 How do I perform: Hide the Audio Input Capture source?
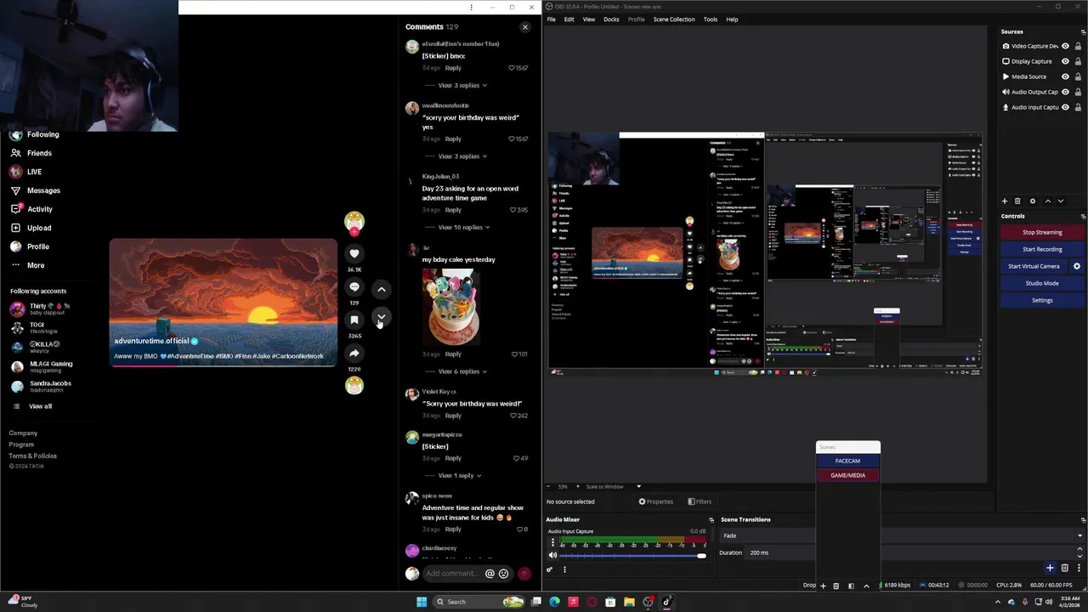click(1065, 107)
